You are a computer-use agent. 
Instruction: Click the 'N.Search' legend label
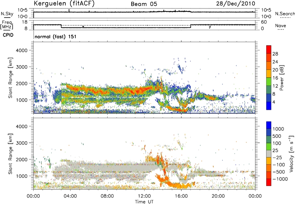click(285, 14)
